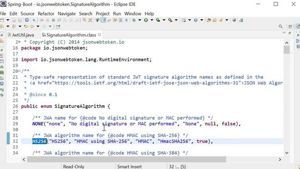The height and width of the screenshot is (169, 300).
Task: Open the Search menu
Action: pos(85,14)
